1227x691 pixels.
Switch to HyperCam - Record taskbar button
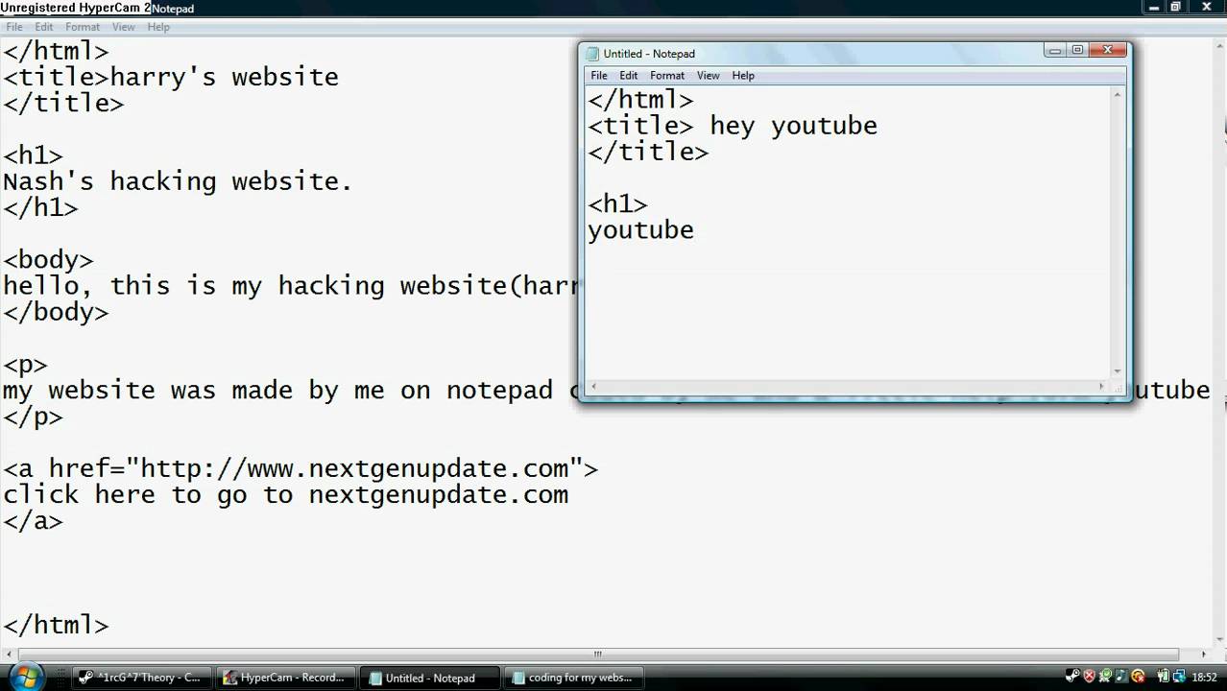coord(285,678)
